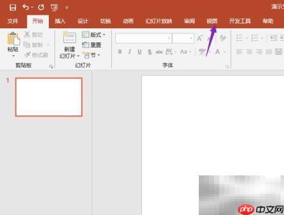Click the Bullets list icon

coord(240,38)
